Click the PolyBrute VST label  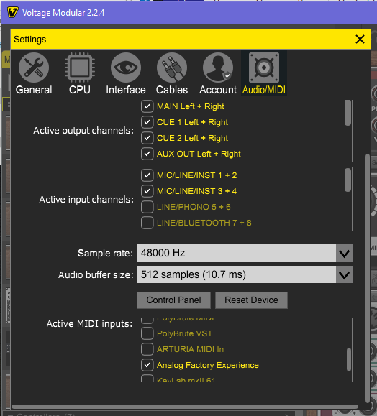(x=185, y=333)
